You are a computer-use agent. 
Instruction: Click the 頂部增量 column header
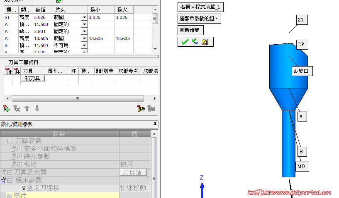103,71
